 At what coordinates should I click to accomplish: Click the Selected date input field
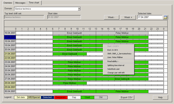click(150, 17)
